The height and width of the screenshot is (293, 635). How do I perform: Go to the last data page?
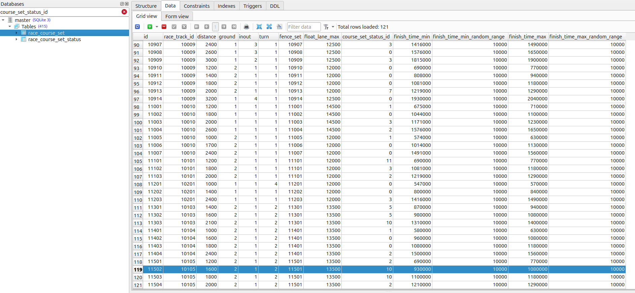[x=234, y=27]
